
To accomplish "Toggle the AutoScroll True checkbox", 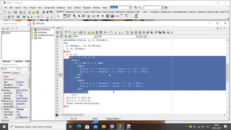I will (17, 93).
